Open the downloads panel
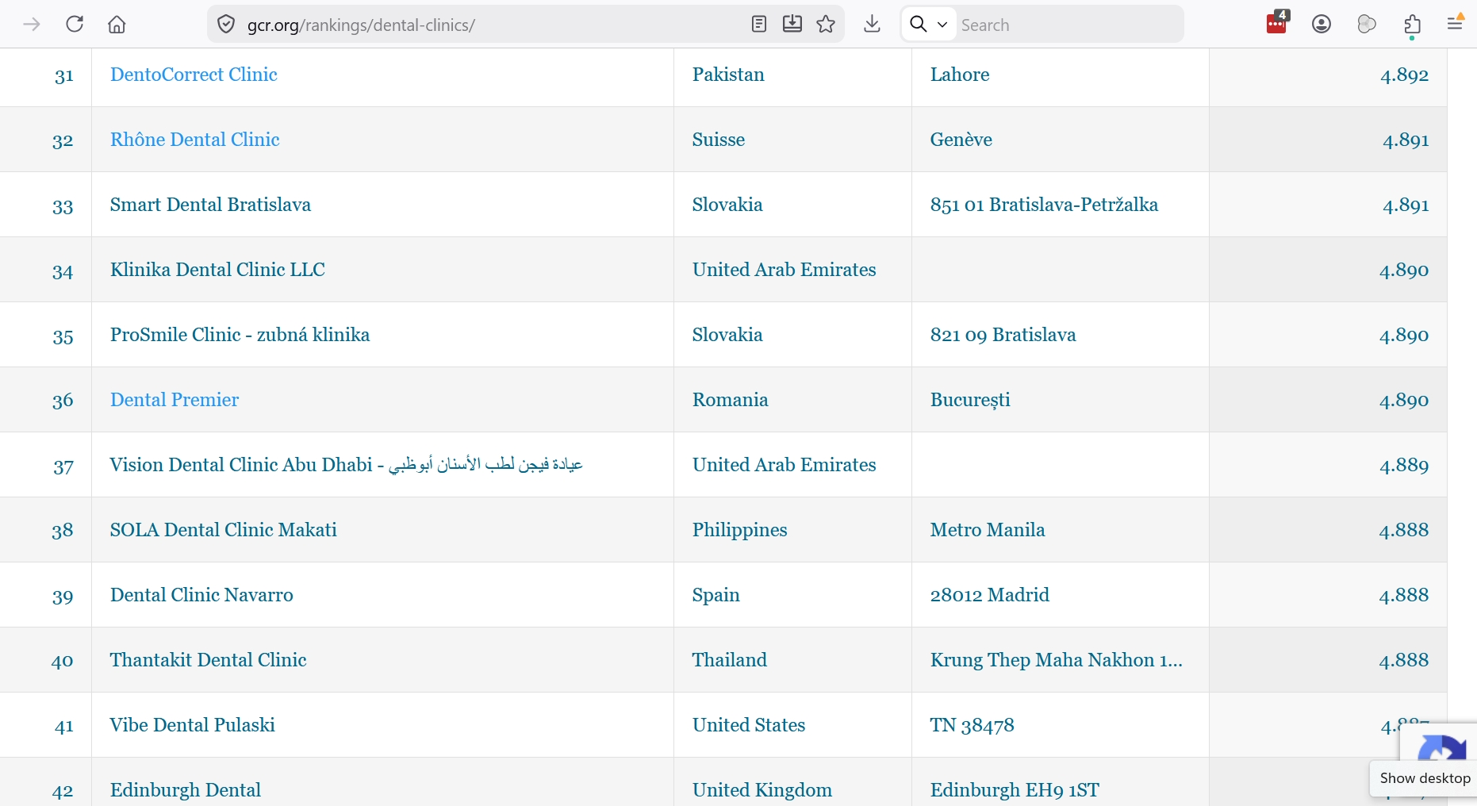This screenshot has width=1477, height=806. 872,25
